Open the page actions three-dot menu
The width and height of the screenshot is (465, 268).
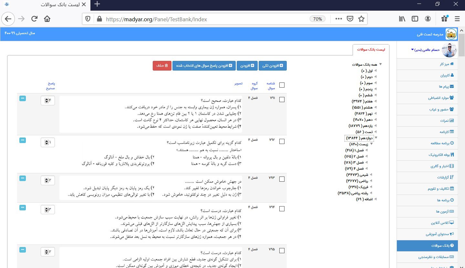tap(338, 19)
